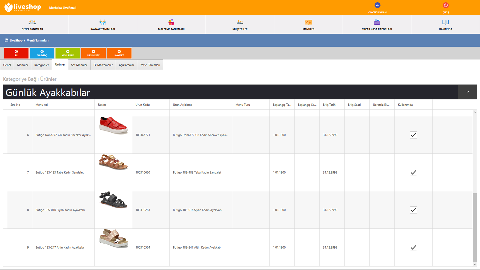Switch to the Kategoriler tab
The height and width of the screenshot is (270, 480).
click(x=41, y=65)
